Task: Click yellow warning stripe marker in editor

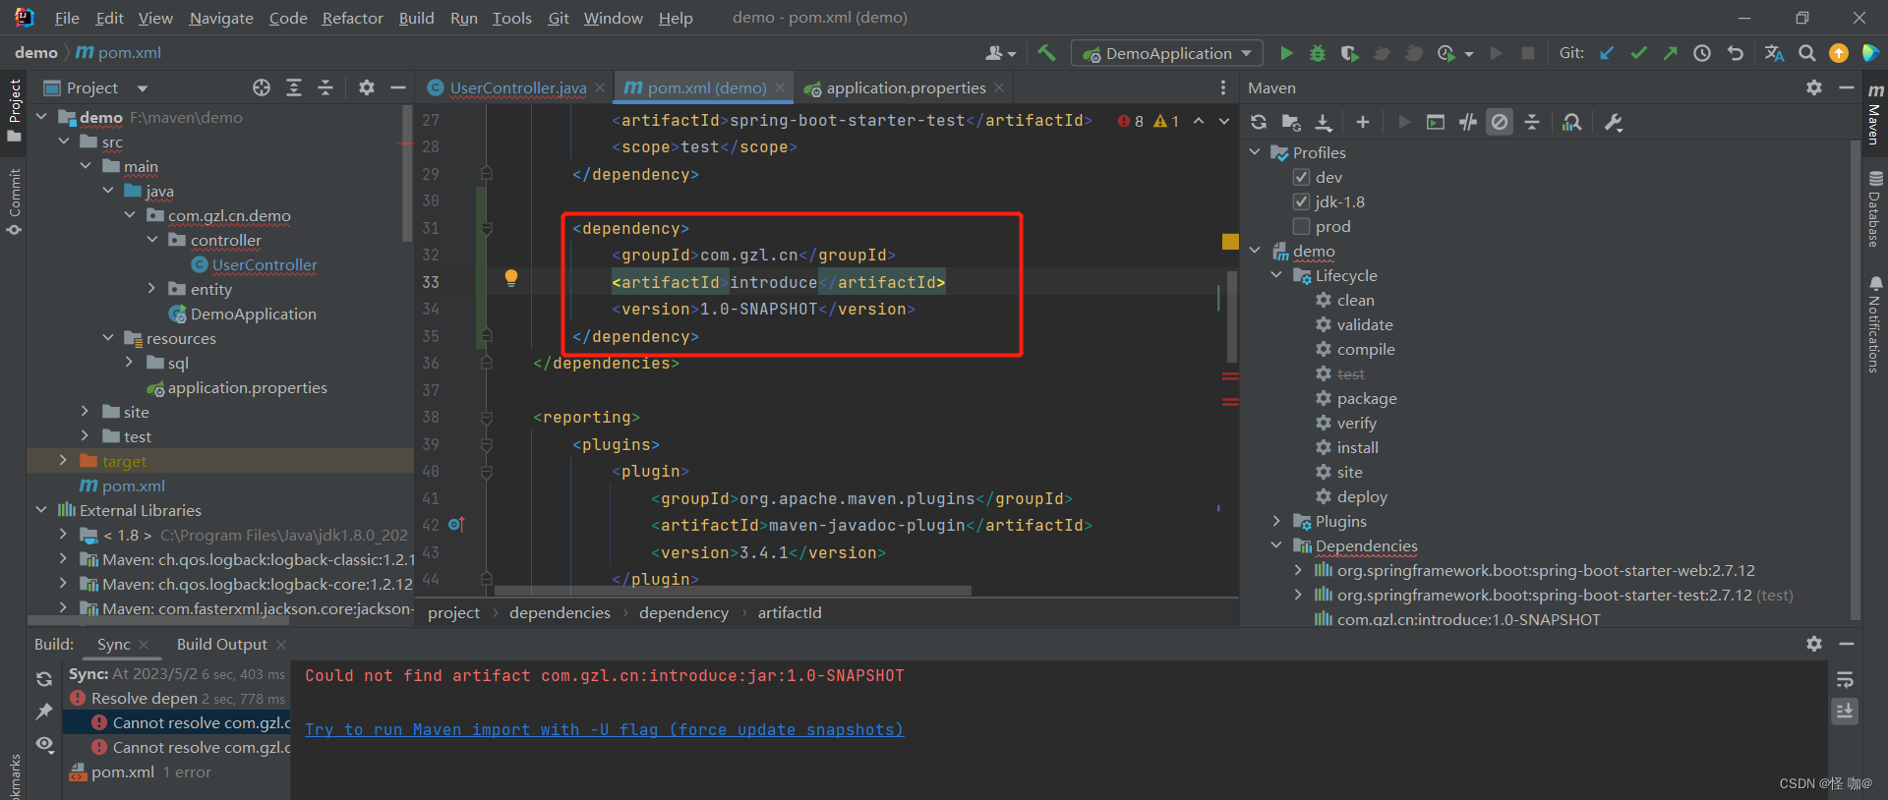Action: [x=1230, y=242]
